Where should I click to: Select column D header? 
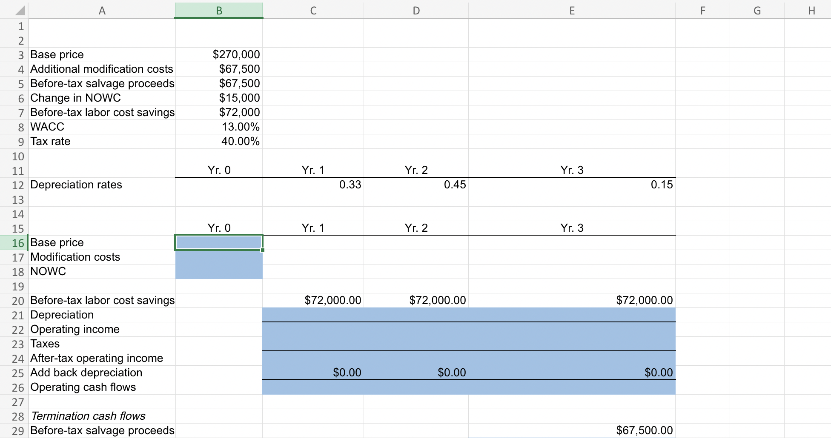tap(416, 11)
